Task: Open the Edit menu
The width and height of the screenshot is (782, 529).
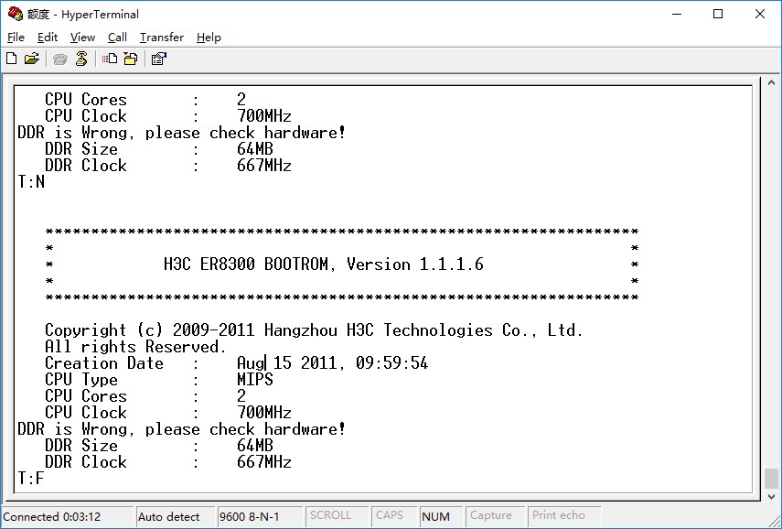Action: point(48,38)
